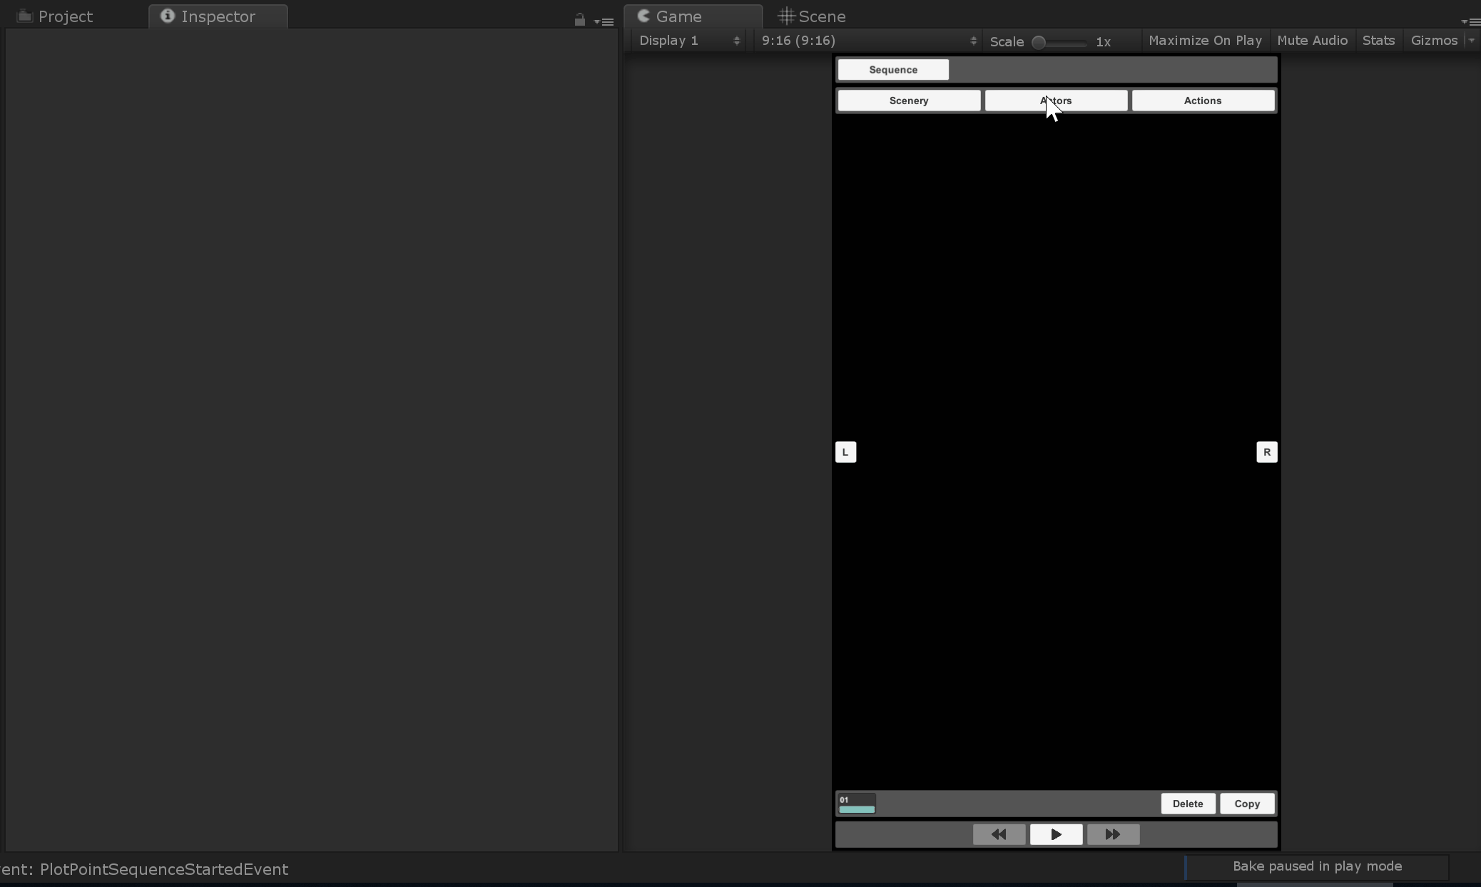Adjust the Scale slider
The width and height of the screenshot is (1481, 887).
1039,42
